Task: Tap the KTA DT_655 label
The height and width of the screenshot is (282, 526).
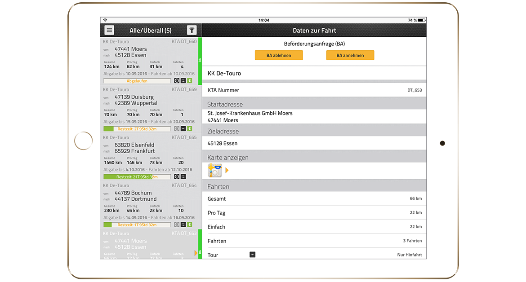Action: click(x=184, y=137)
